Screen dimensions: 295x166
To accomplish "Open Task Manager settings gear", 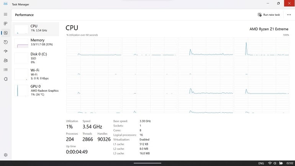I will point(6,155).
